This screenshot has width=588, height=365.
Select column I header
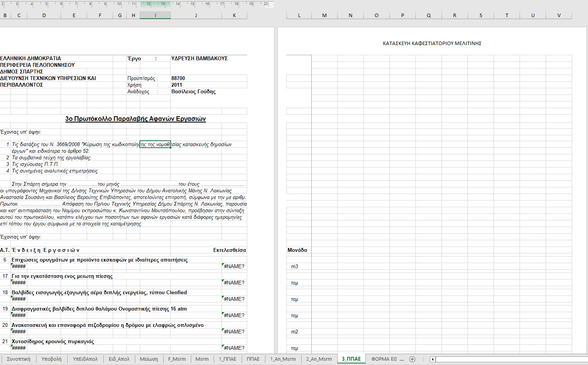[155, 16]
